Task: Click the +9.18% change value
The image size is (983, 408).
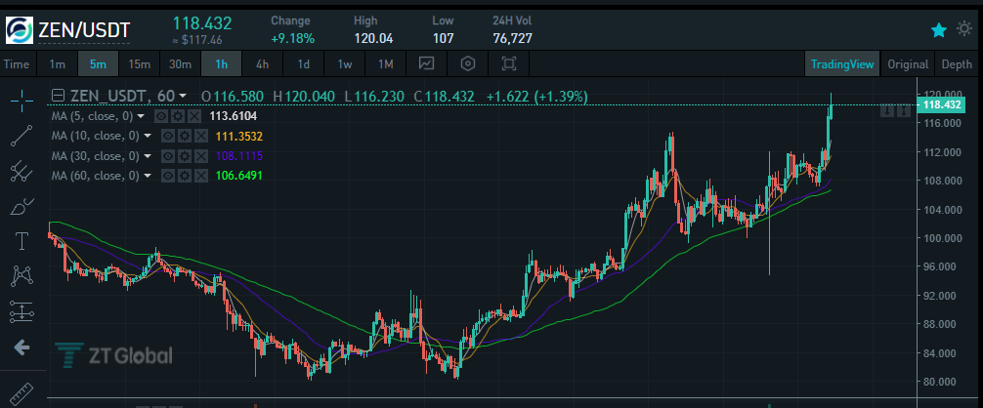Action: tap(293, 39)
